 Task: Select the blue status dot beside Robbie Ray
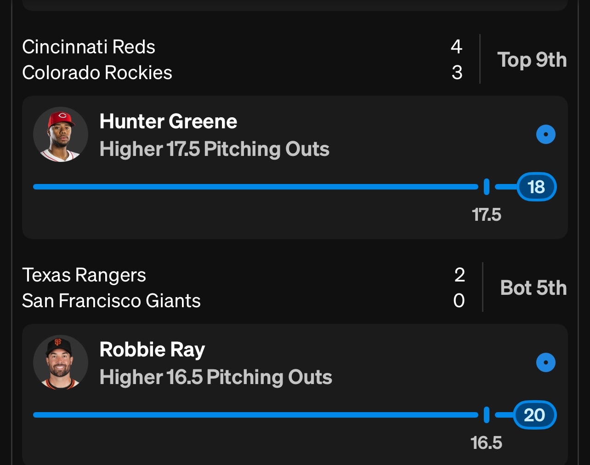(546, 362)
